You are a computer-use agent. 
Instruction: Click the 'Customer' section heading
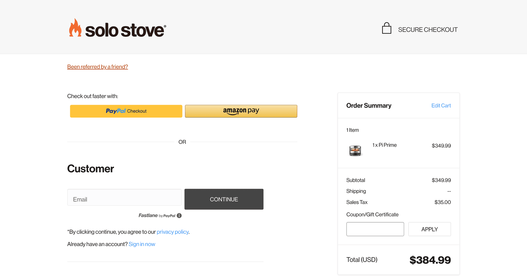click(90, 168)
